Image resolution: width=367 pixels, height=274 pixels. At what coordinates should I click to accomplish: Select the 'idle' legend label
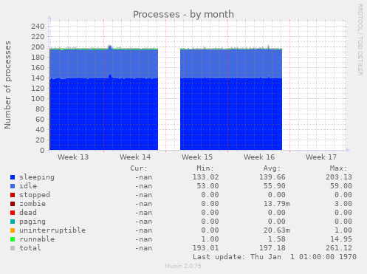tap(28, 186)
